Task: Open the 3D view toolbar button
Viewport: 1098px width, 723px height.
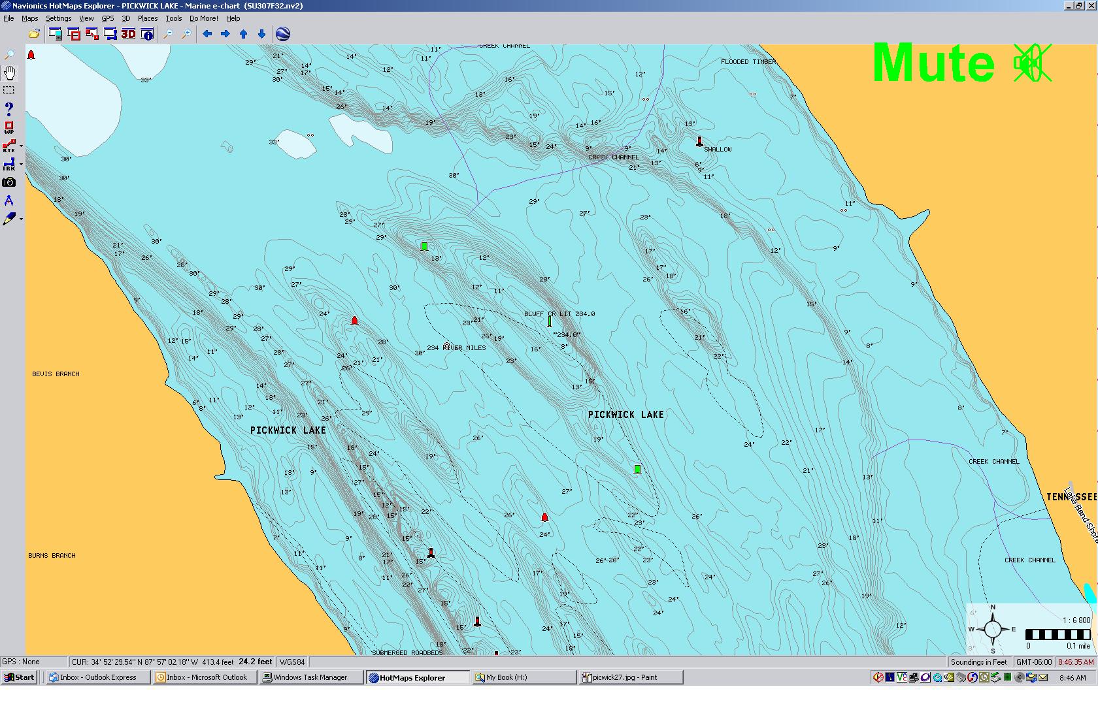Action: [128, 34]
